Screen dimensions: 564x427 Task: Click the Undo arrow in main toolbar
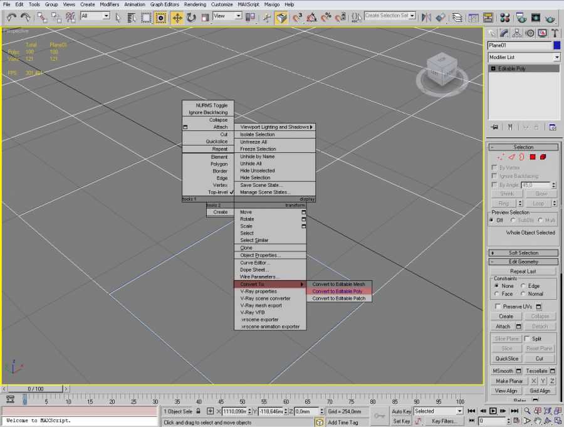click(x=11, y=17)
